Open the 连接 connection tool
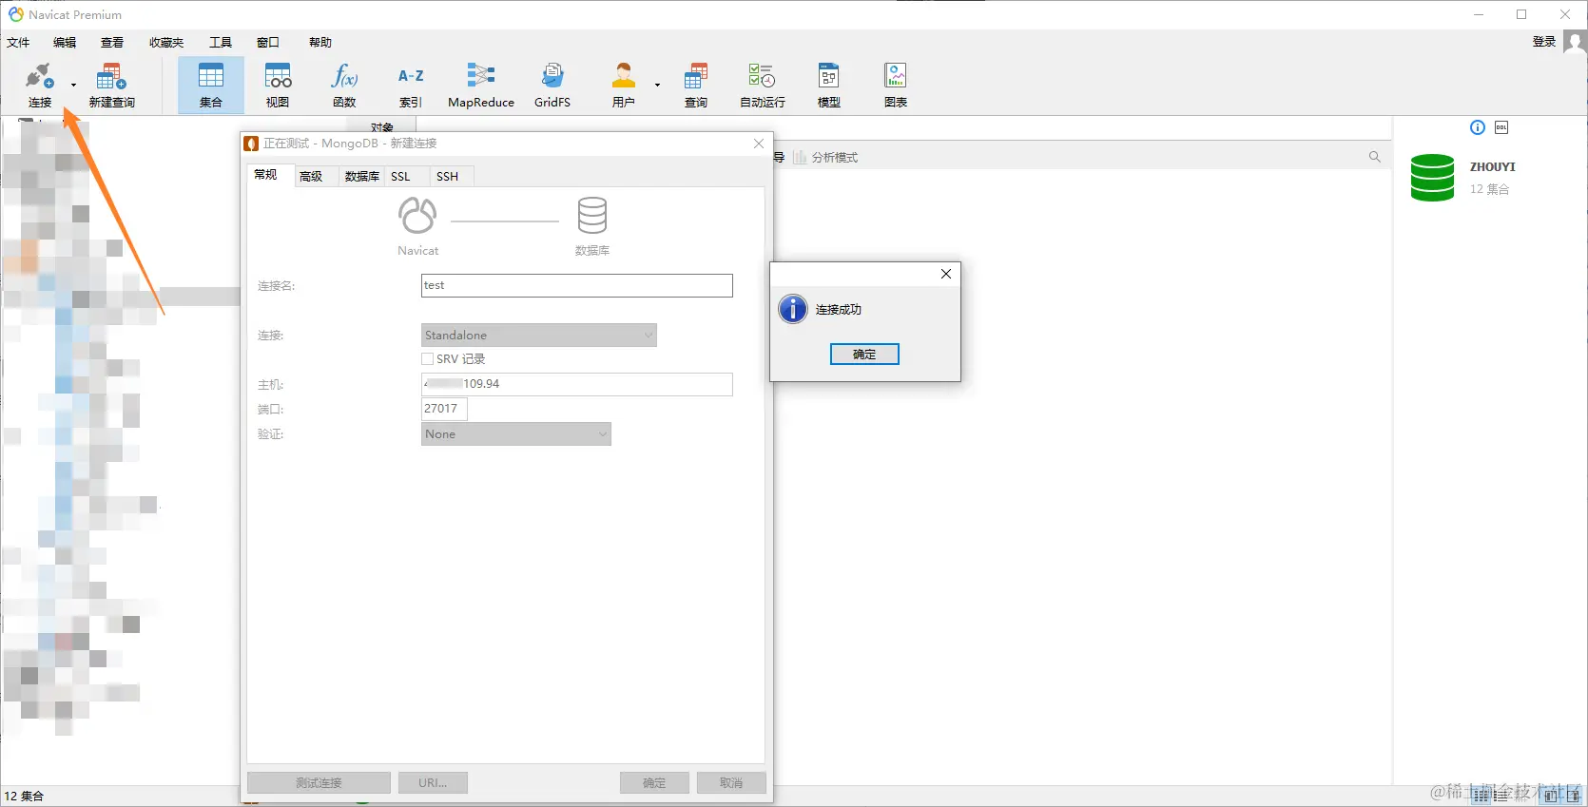This screenshot has width=1588, height=807. pyautogui.click(x=40, y=86)
